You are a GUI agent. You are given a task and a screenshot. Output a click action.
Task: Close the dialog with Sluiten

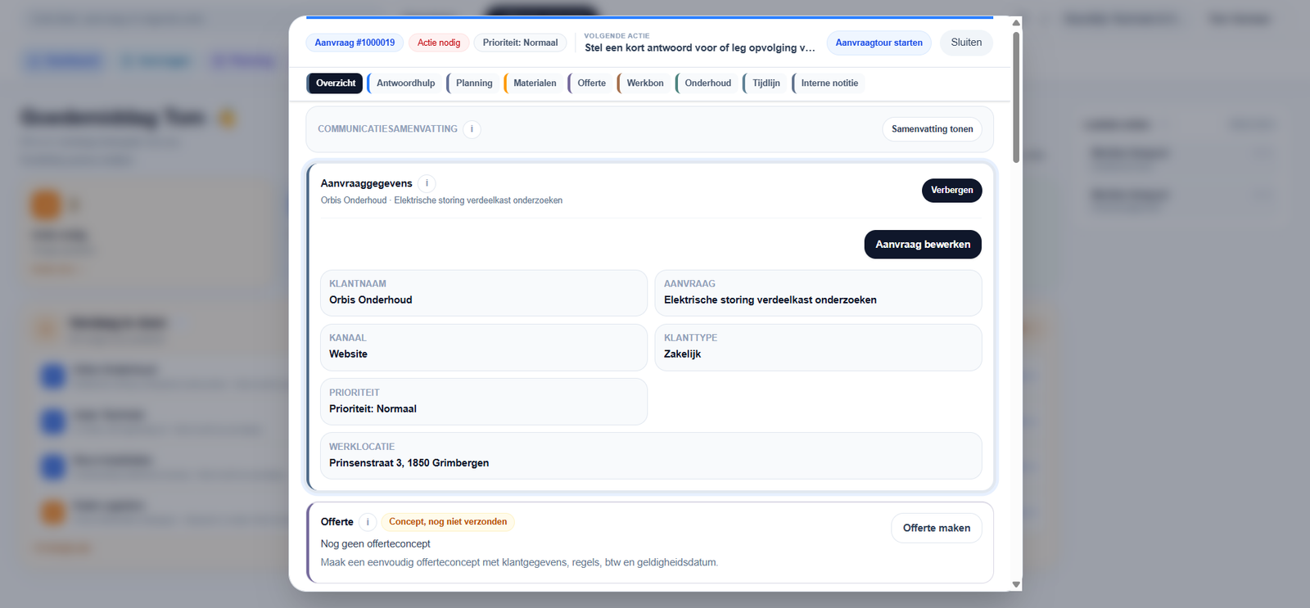coord(966,43)
